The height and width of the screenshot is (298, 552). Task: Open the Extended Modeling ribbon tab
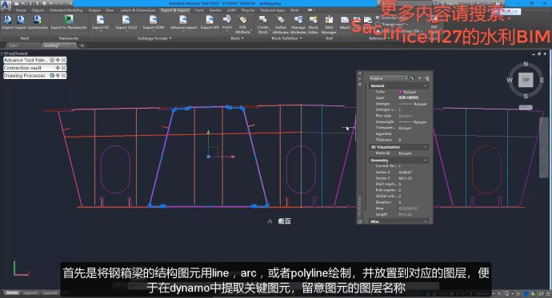(66, 10)
